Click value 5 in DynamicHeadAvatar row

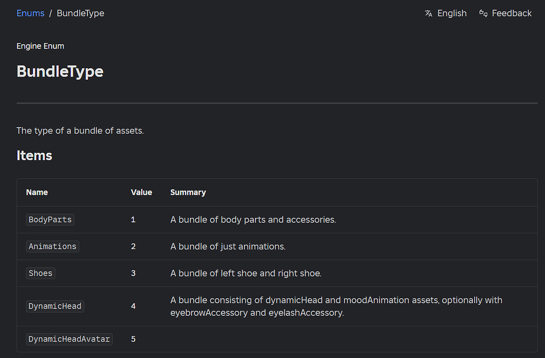point(133,339)
